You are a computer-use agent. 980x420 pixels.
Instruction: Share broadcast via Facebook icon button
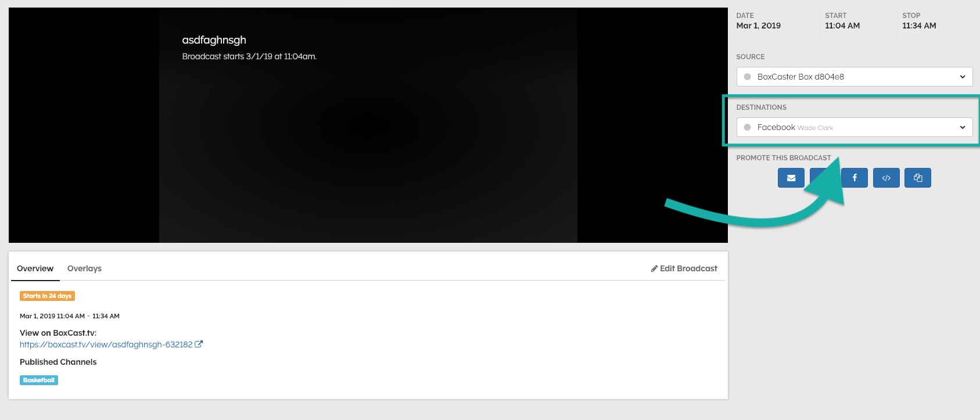[x=854, y=178]
